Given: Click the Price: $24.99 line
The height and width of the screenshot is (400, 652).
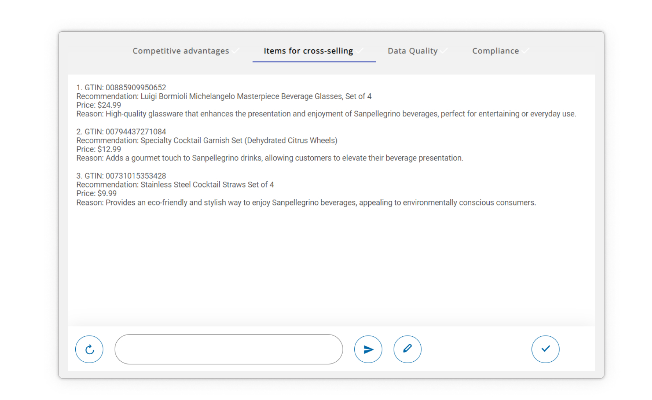Looking at the screenshot, I should click(99, 105).
